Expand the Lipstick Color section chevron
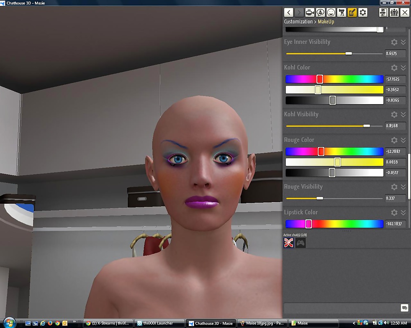411x328 pixels. 403,212
